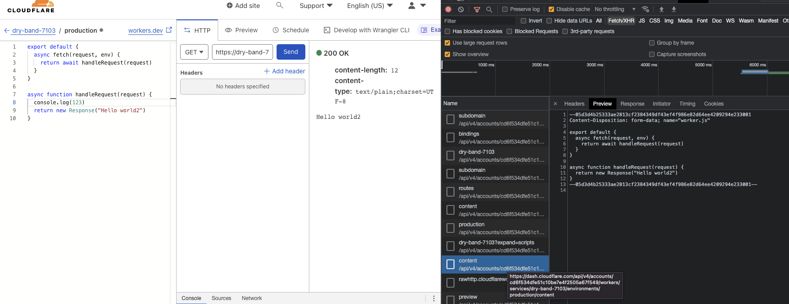
Task: Open the GET method dropdown
Action: click(194, 52)
